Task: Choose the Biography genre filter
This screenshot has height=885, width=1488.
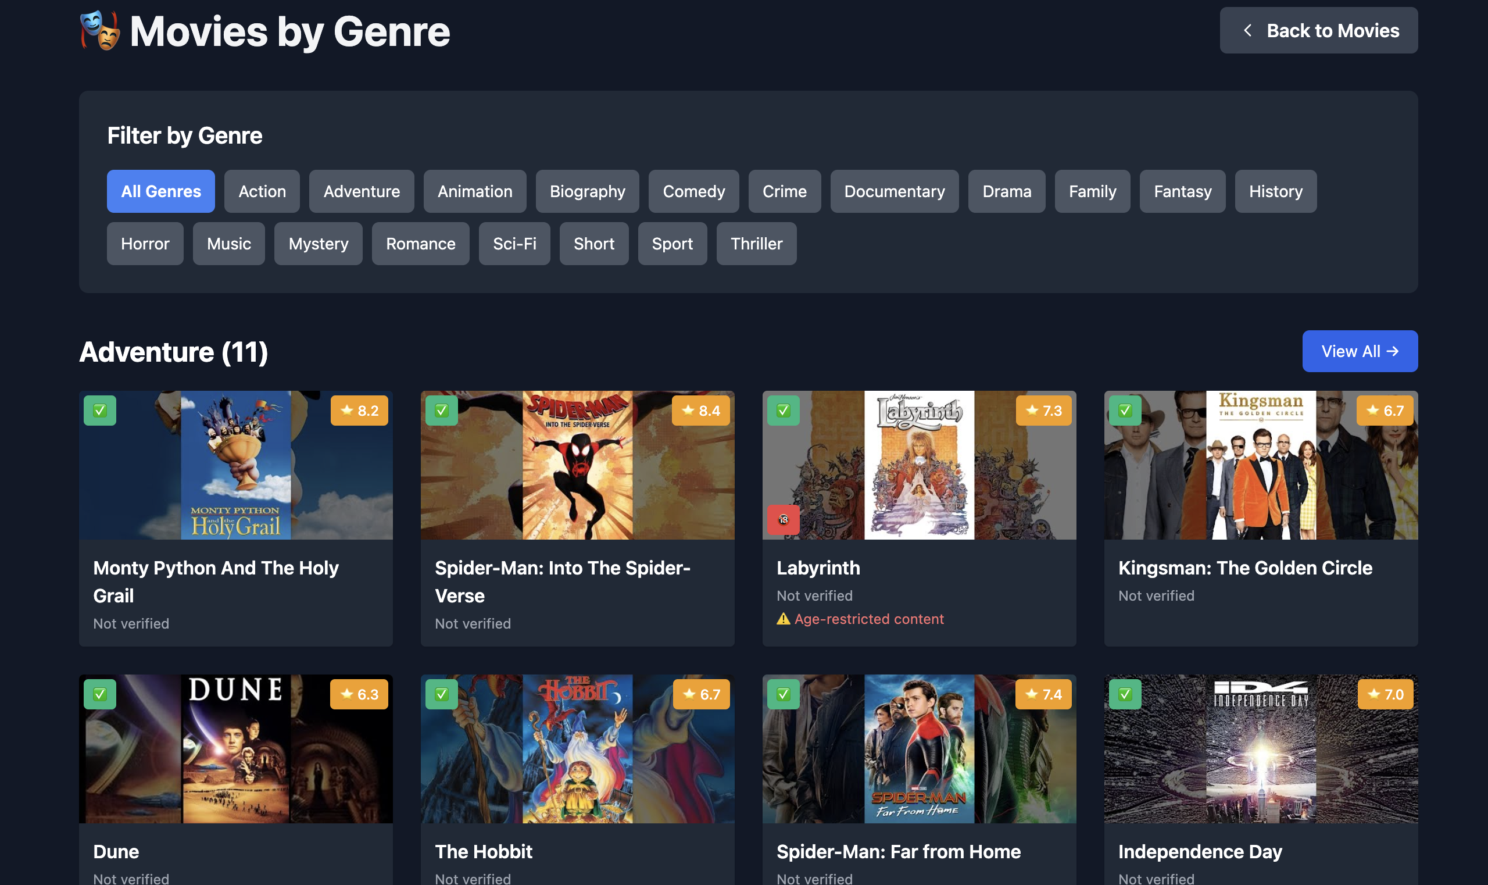Action: click(588, 191)
